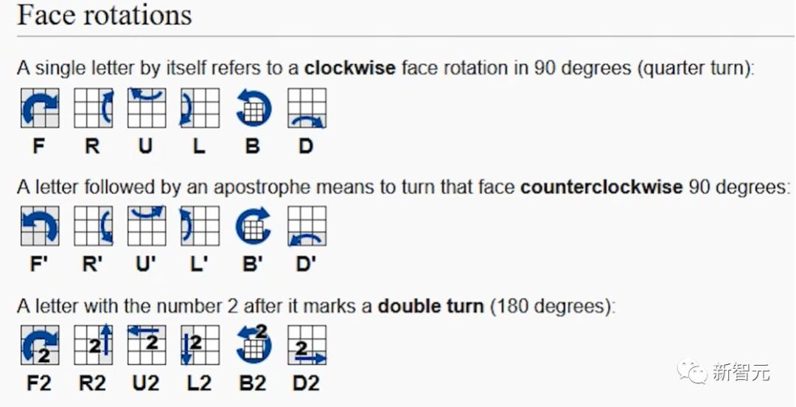The image size is (796, 407).
Task: Select the D2 double turn diagram
Action: coord(307,345)
